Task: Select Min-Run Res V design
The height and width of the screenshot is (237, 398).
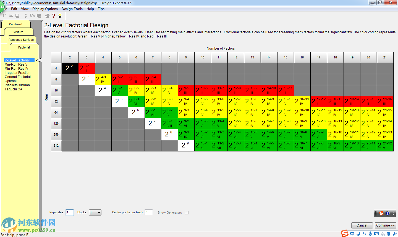Action: click(16, 64)
